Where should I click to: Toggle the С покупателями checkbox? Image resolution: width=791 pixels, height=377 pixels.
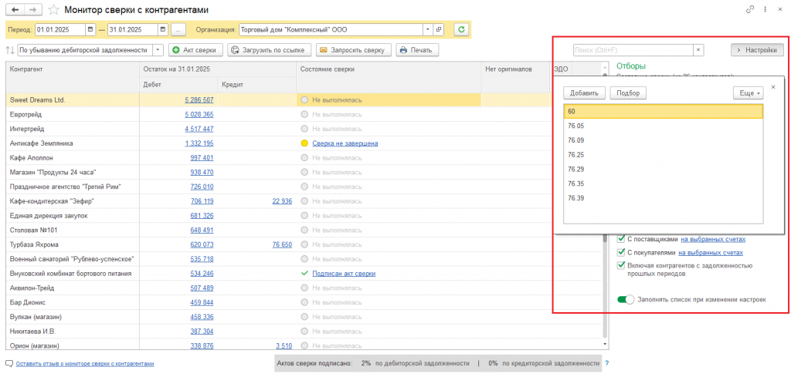click(621, 253)
